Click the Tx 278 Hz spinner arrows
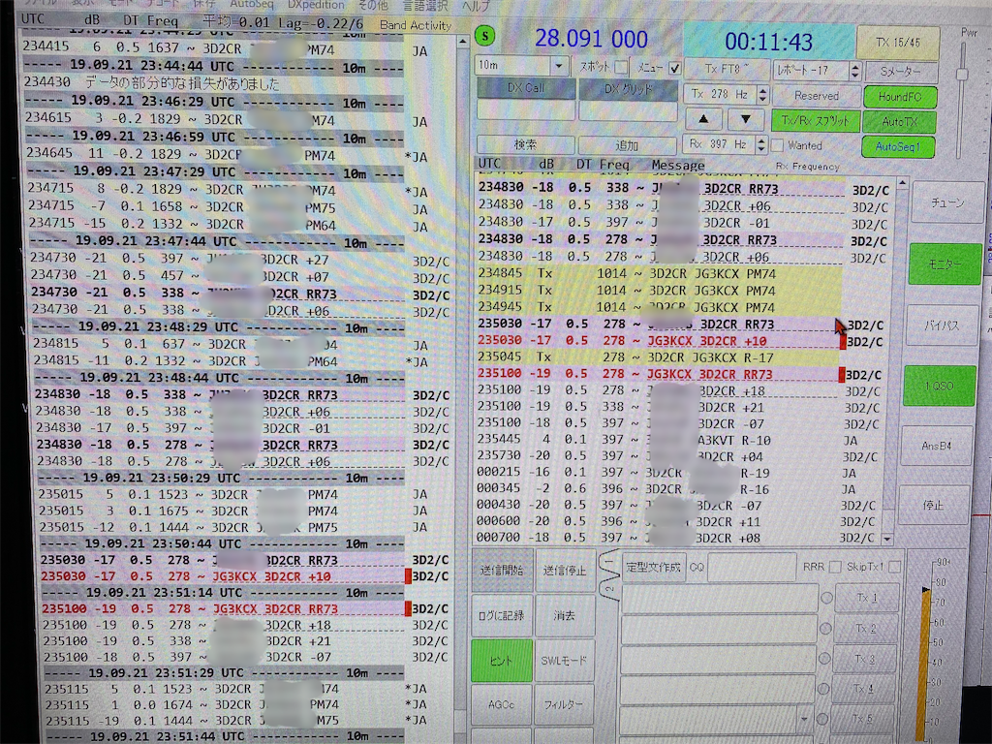The height and width of the screenshot is (744, 992). 762,95
